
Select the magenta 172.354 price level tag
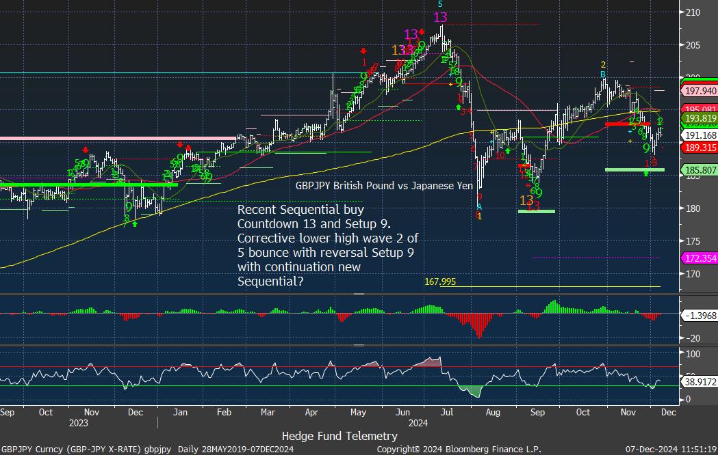click(x=699, y=258)
